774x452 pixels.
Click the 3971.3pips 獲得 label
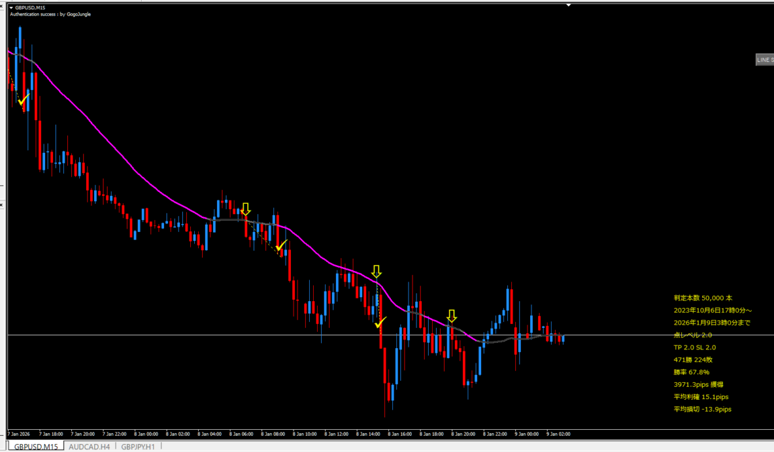pos(698,384)
